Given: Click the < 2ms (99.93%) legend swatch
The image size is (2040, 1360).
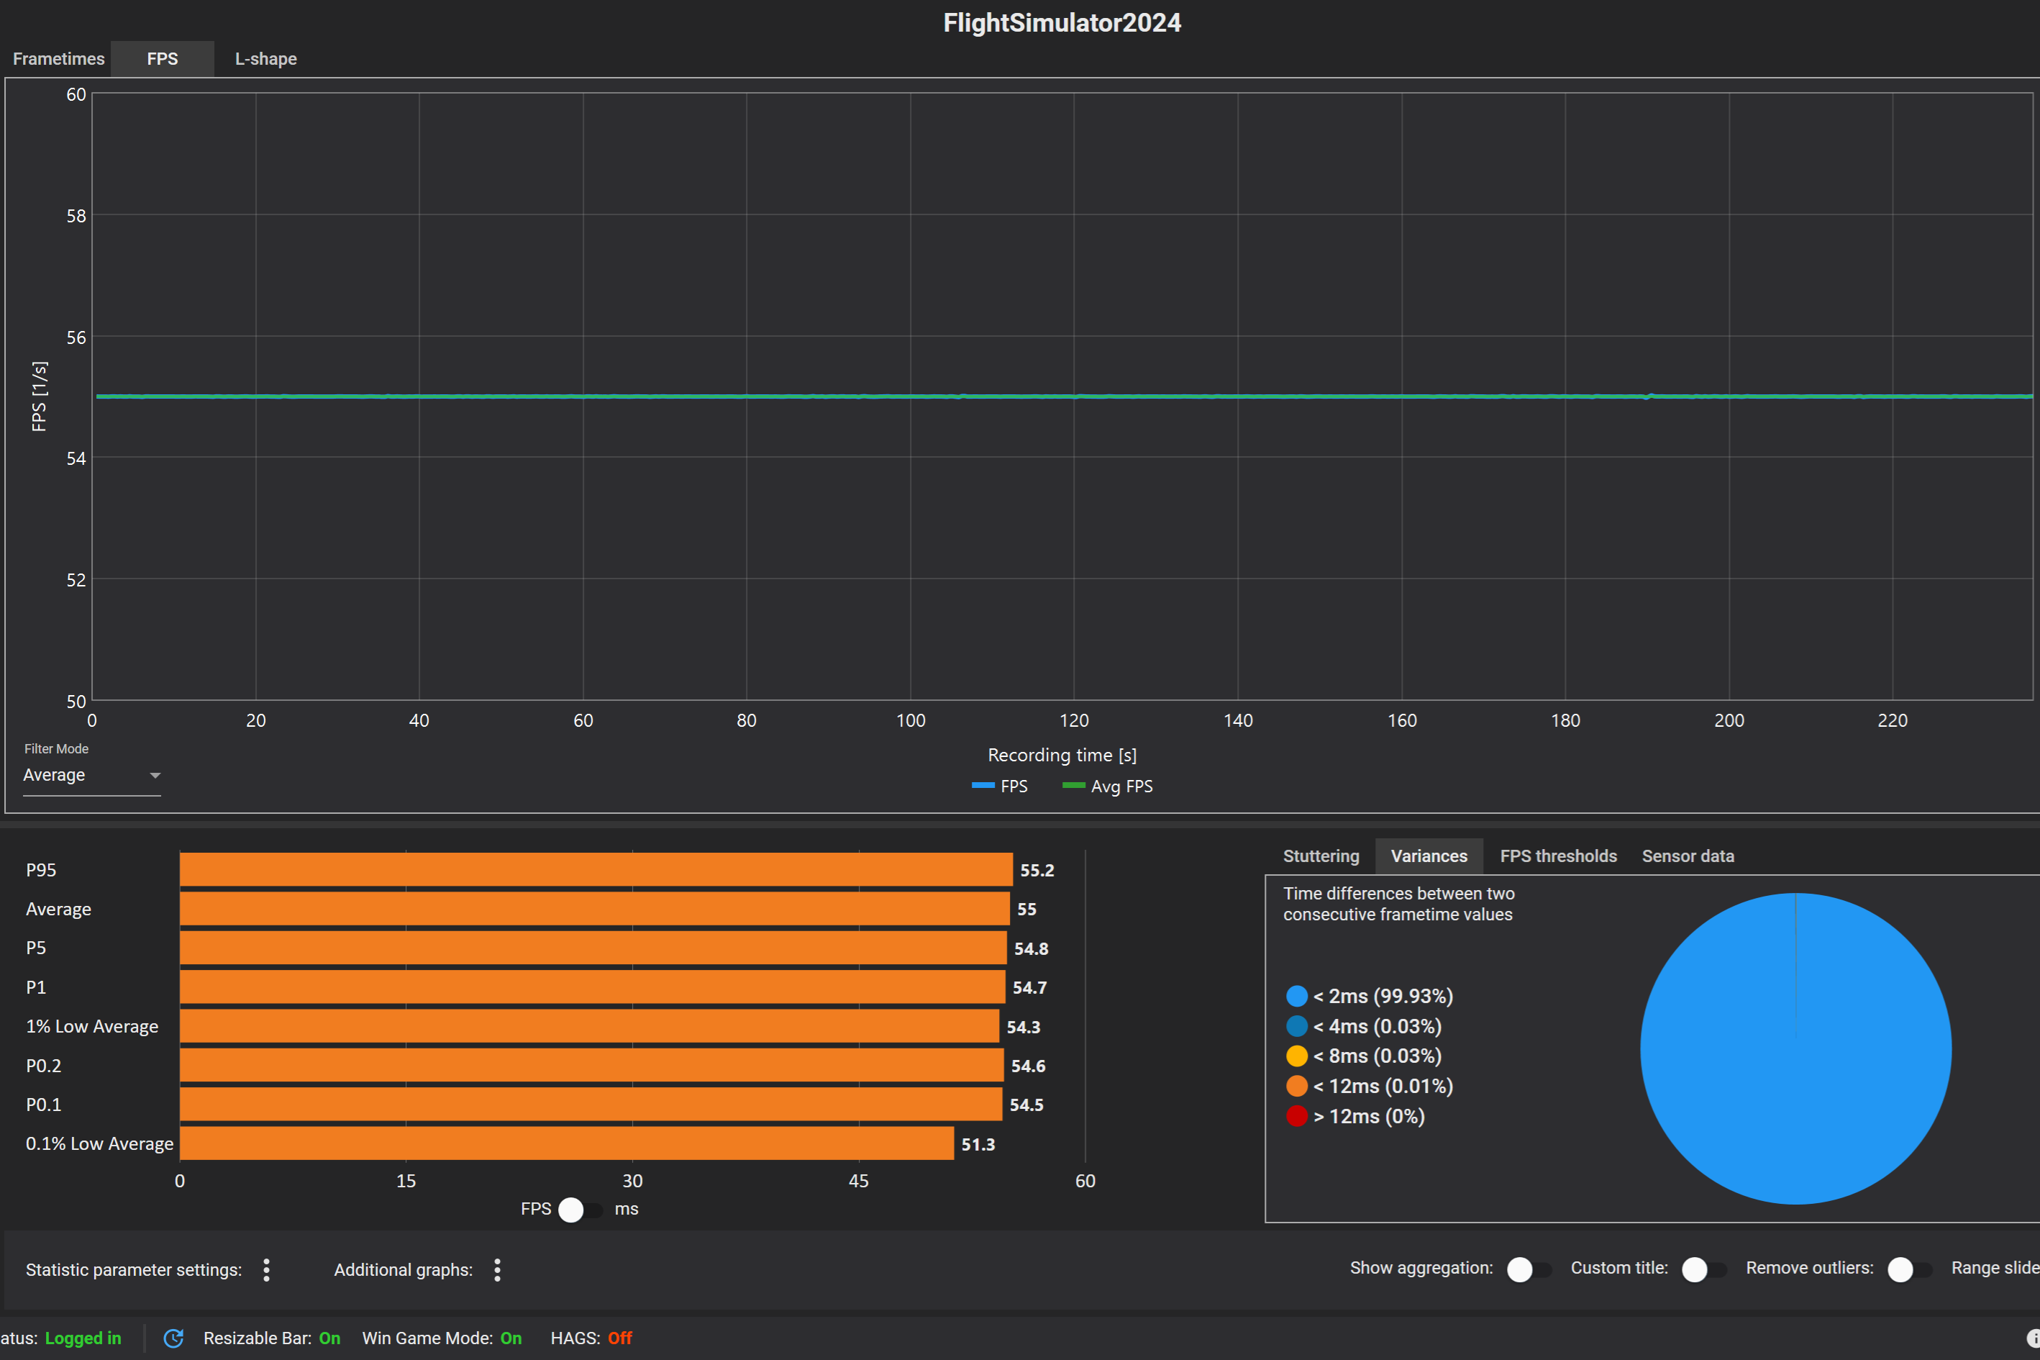Looking at the screenshot, I should tap(1296, 996).
